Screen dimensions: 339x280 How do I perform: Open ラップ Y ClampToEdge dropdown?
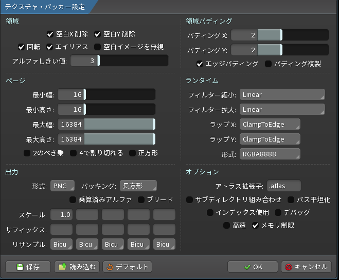coord(270,139)
